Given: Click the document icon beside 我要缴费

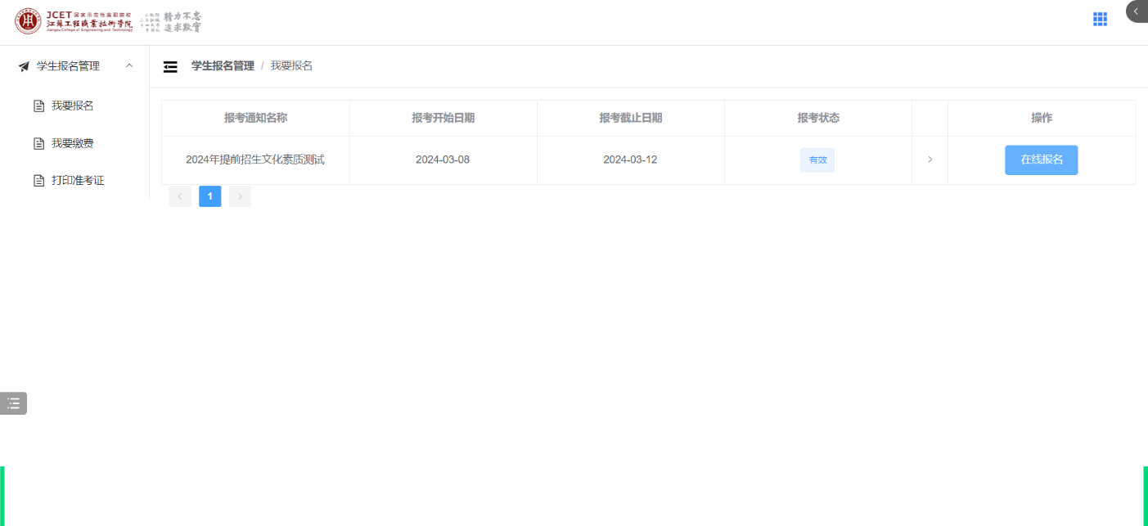Looking at the screenshot, I should pyautogui.click(x=38, y=144).
